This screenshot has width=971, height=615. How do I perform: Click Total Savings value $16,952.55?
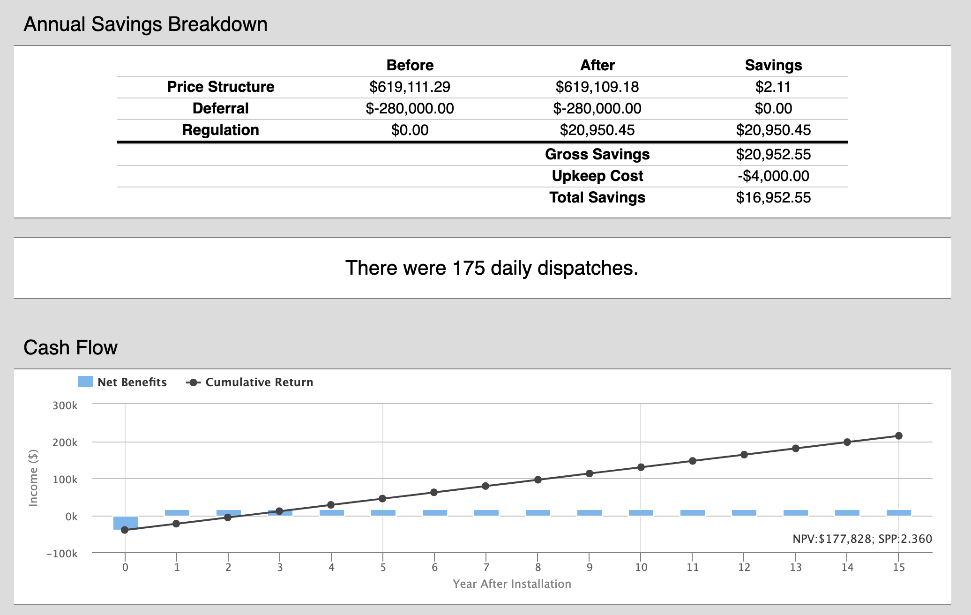773,197
